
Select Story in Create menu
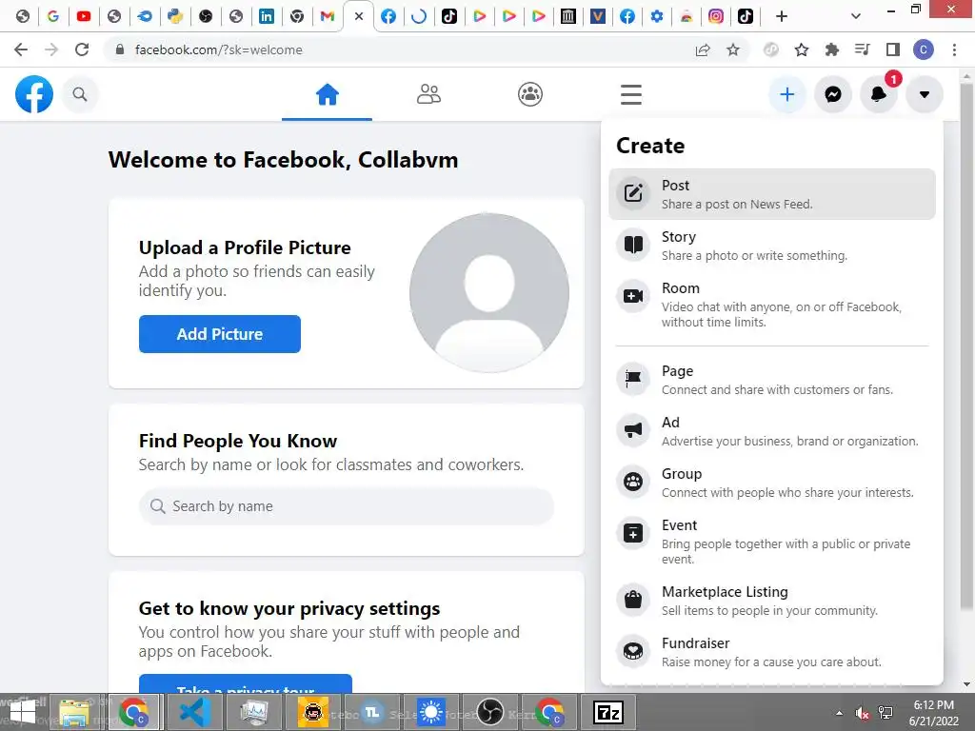(x=772, y=246)
